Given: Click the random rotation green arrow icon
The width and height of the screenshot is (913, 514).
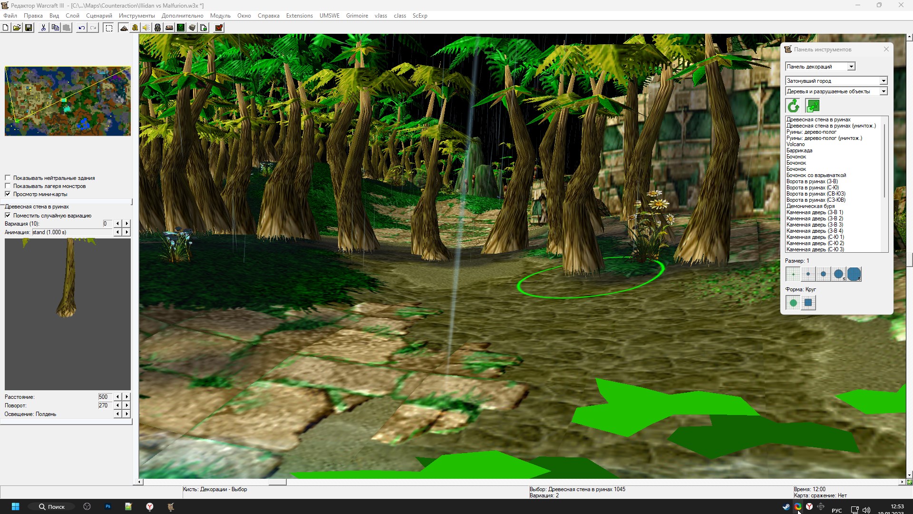Looking at the screenshot, I should tap(793, 106).
